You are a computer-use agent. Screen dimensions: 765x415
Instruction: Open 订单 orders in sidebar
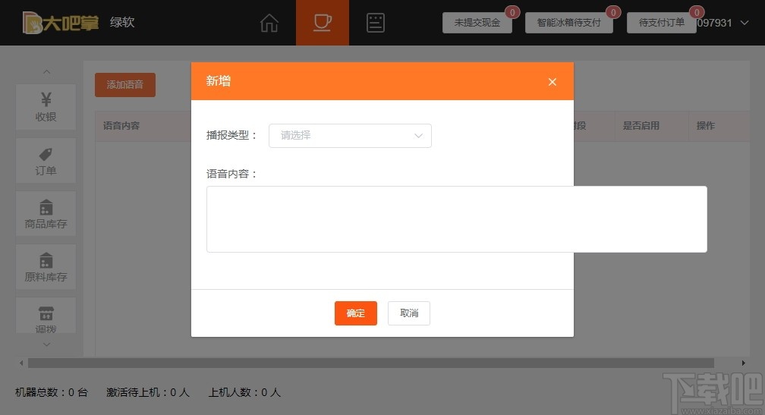click(46, 161)
